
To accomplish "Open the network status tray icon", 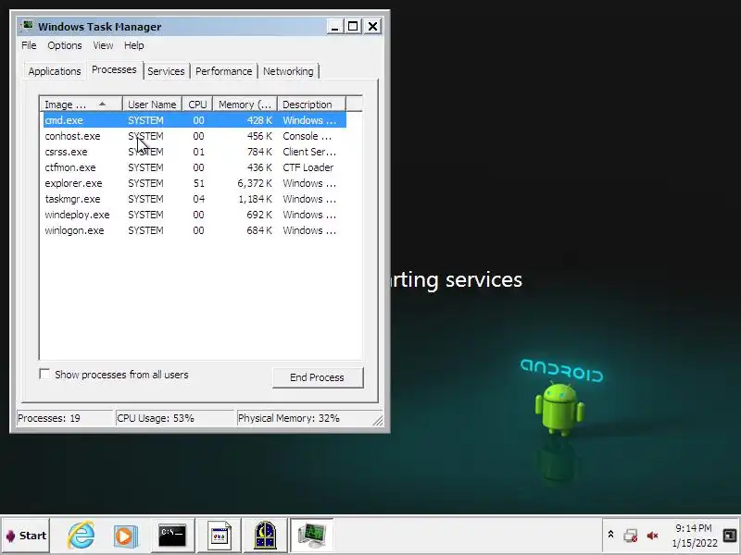I will click(x=630, y=536).
